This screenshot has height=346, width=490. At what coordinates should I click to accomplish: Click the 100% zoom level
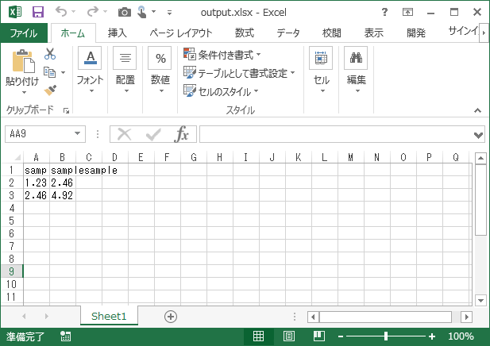coord(461,336)
